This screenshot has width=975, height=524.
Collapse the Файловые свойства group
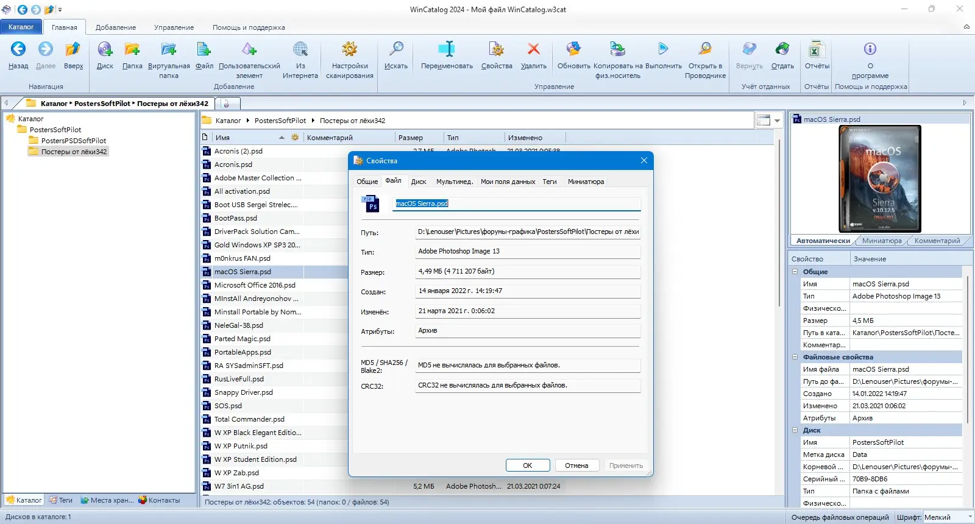click(795, 357)
